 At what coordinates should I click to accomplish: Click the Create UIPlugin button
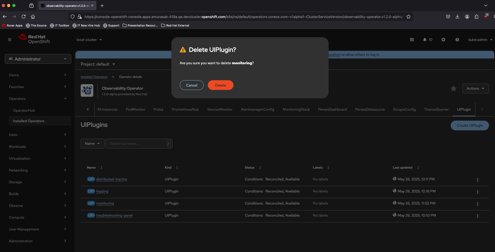coord(470,125)
